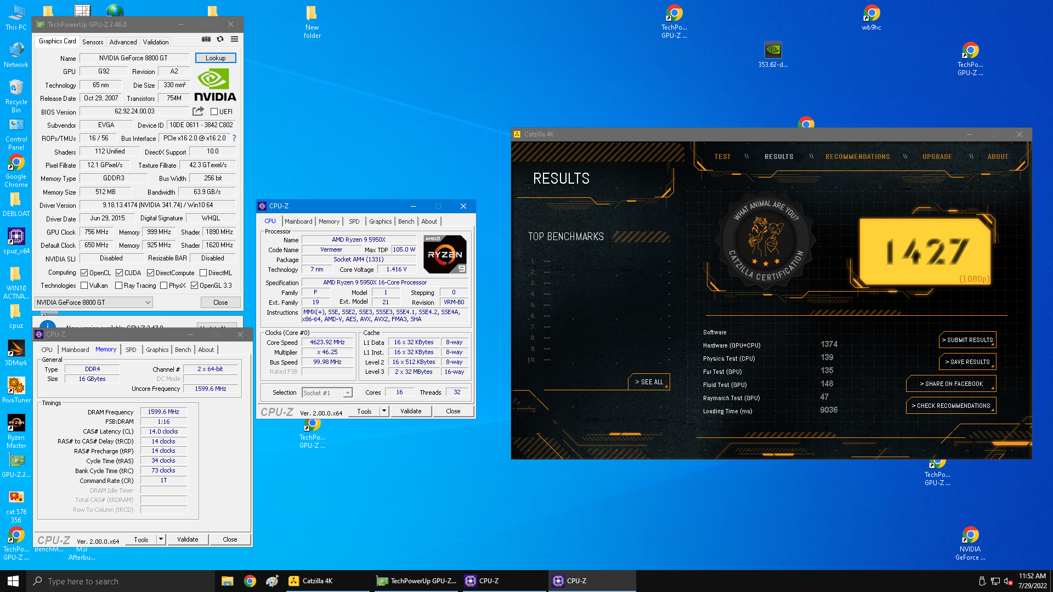Click Validate in CPU-Z CPU window

coord(411,411)
